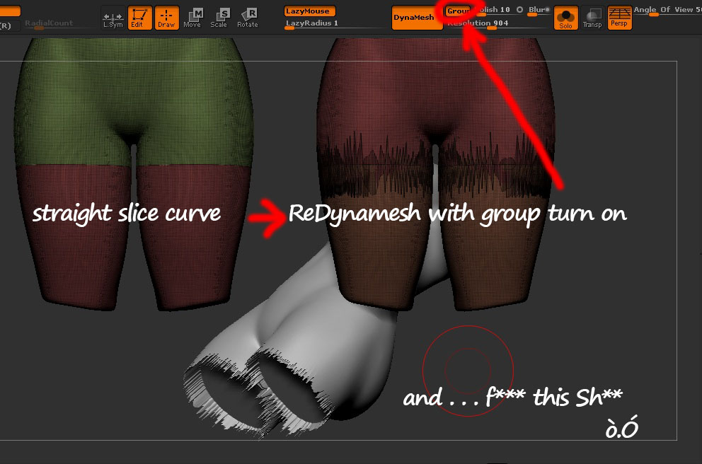The width and height of the screenshot is (702, 464).
Task: Switch to the Rotate tool
Action: 248,18
